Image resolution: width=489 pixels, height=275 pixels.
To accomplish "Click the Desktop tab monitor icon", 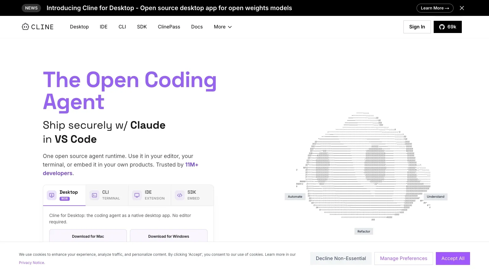I will point(52,195).
